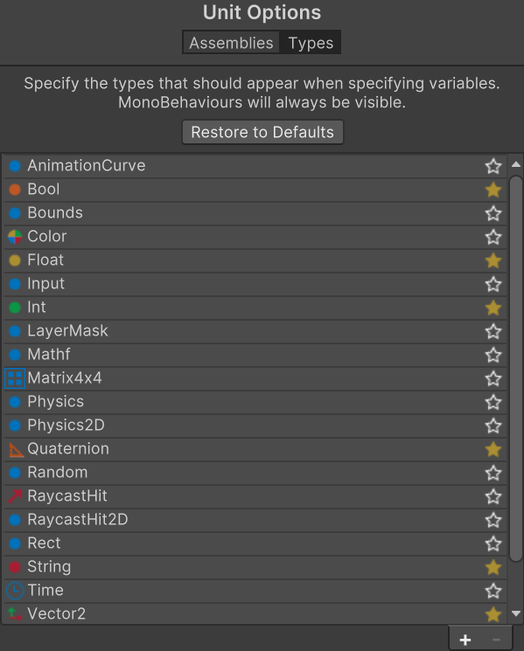Click Restore to Defaults button
This screenshot has height=651, width=524.
(262, 133)
